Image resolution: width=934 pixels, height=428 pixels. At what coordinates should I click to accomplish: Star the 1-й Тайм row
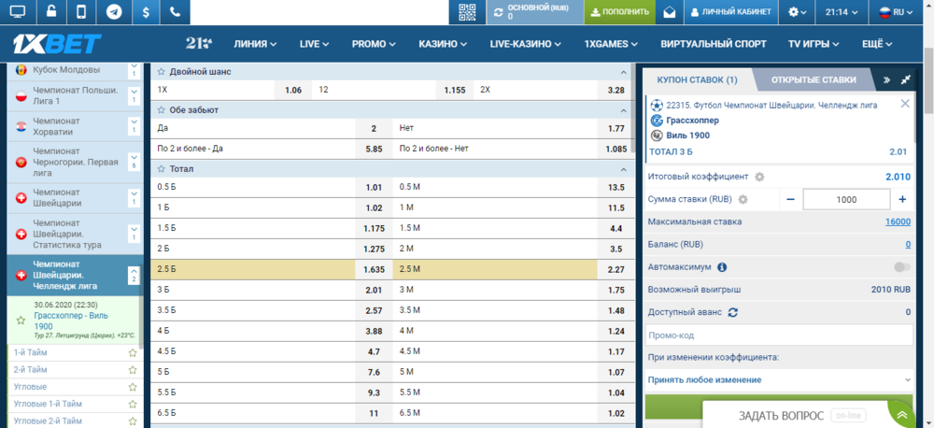(x=133, y=352)
